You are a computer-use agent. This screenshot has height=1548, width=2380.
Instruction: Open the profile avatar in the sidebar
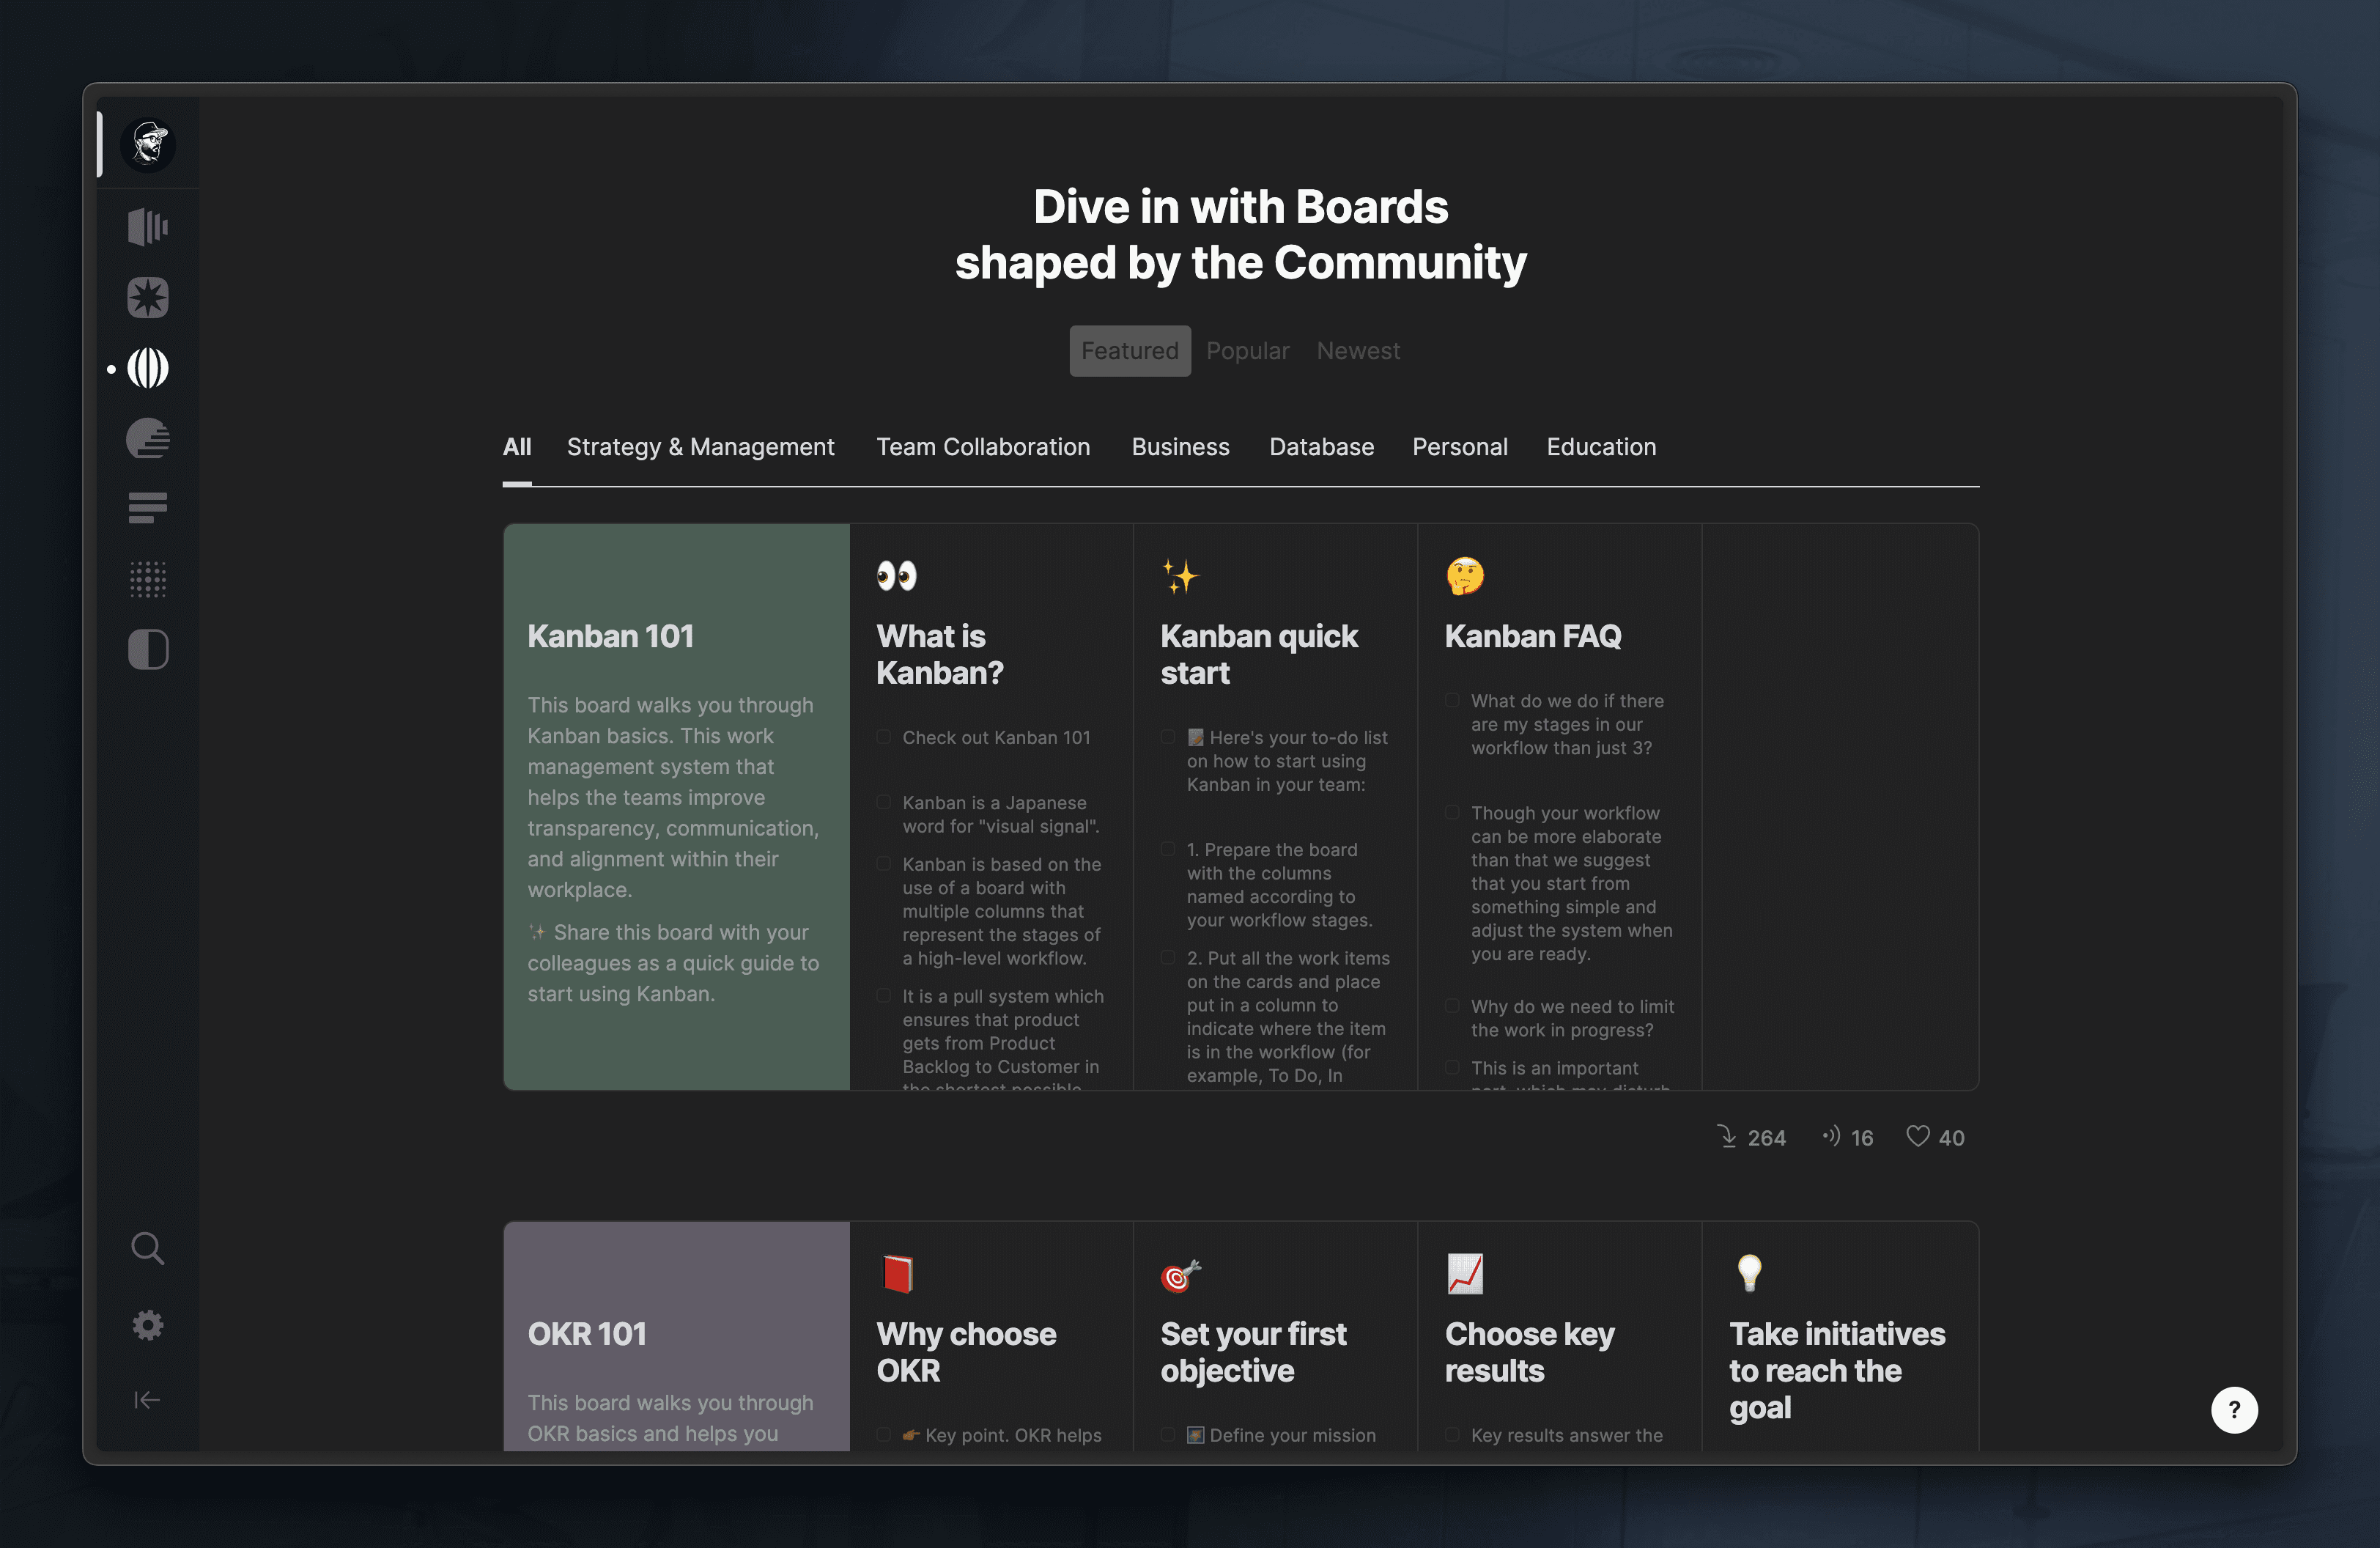click(x=148, y=144)
